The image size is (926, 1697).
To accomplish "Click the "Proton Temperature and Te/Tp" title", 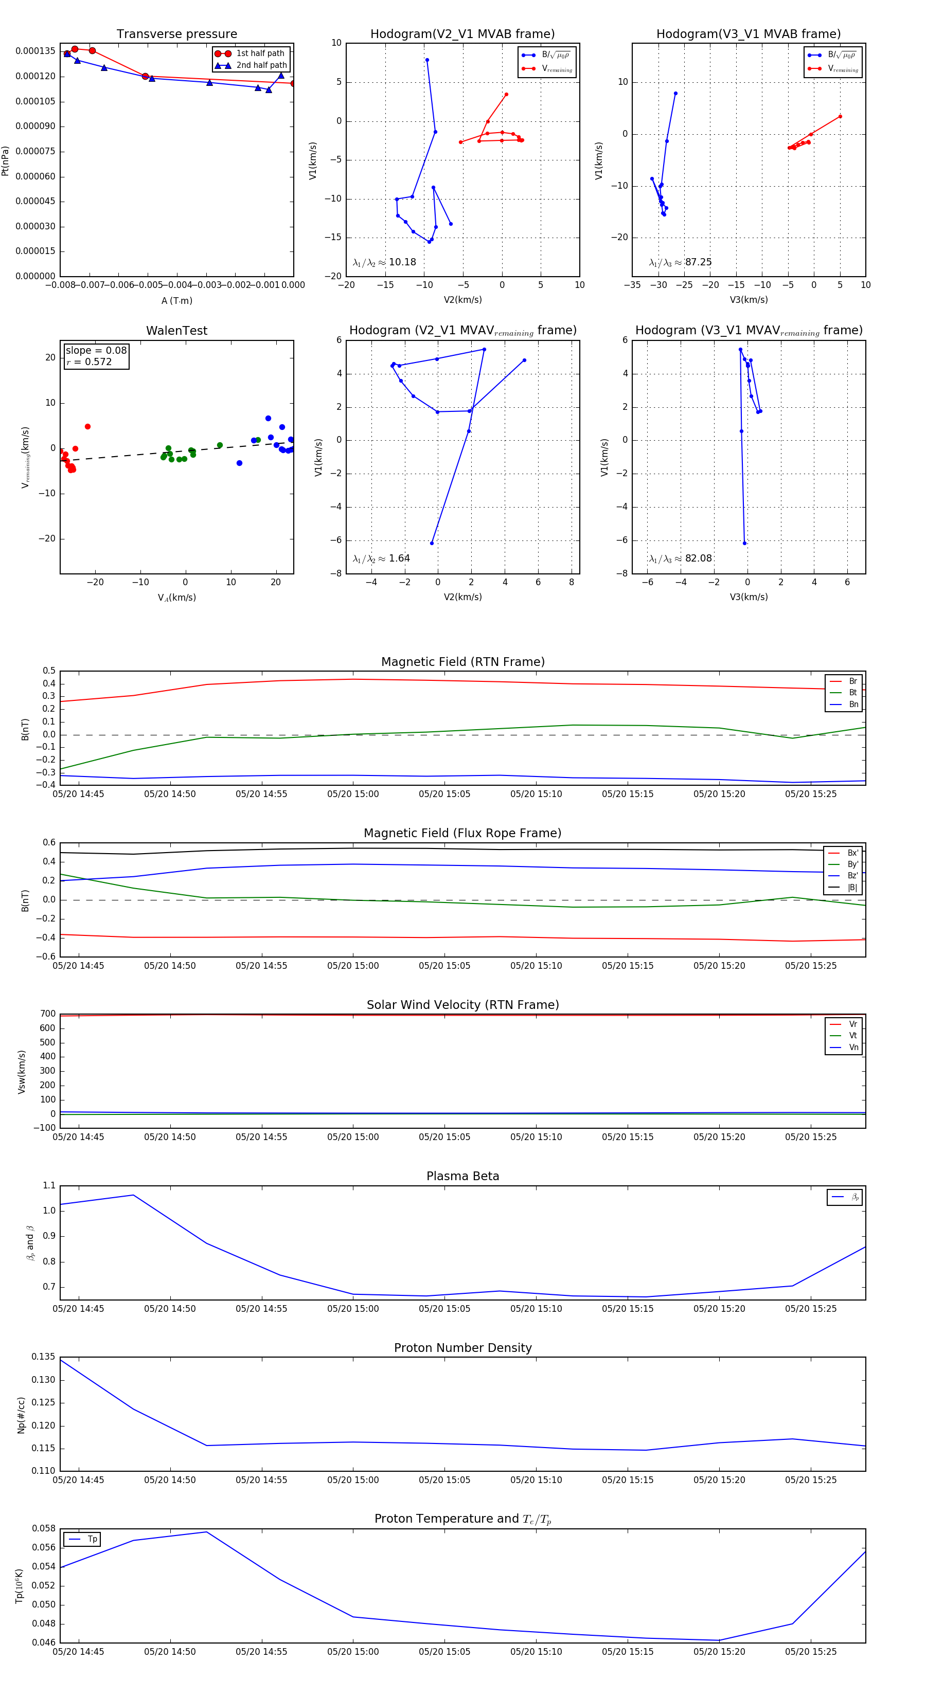I will (462, 1519).
